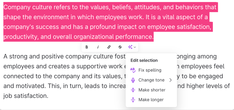This screenshot has height=110, width=234.
Task: Click the Change tone microphone icon
Action: coord(133,80)
